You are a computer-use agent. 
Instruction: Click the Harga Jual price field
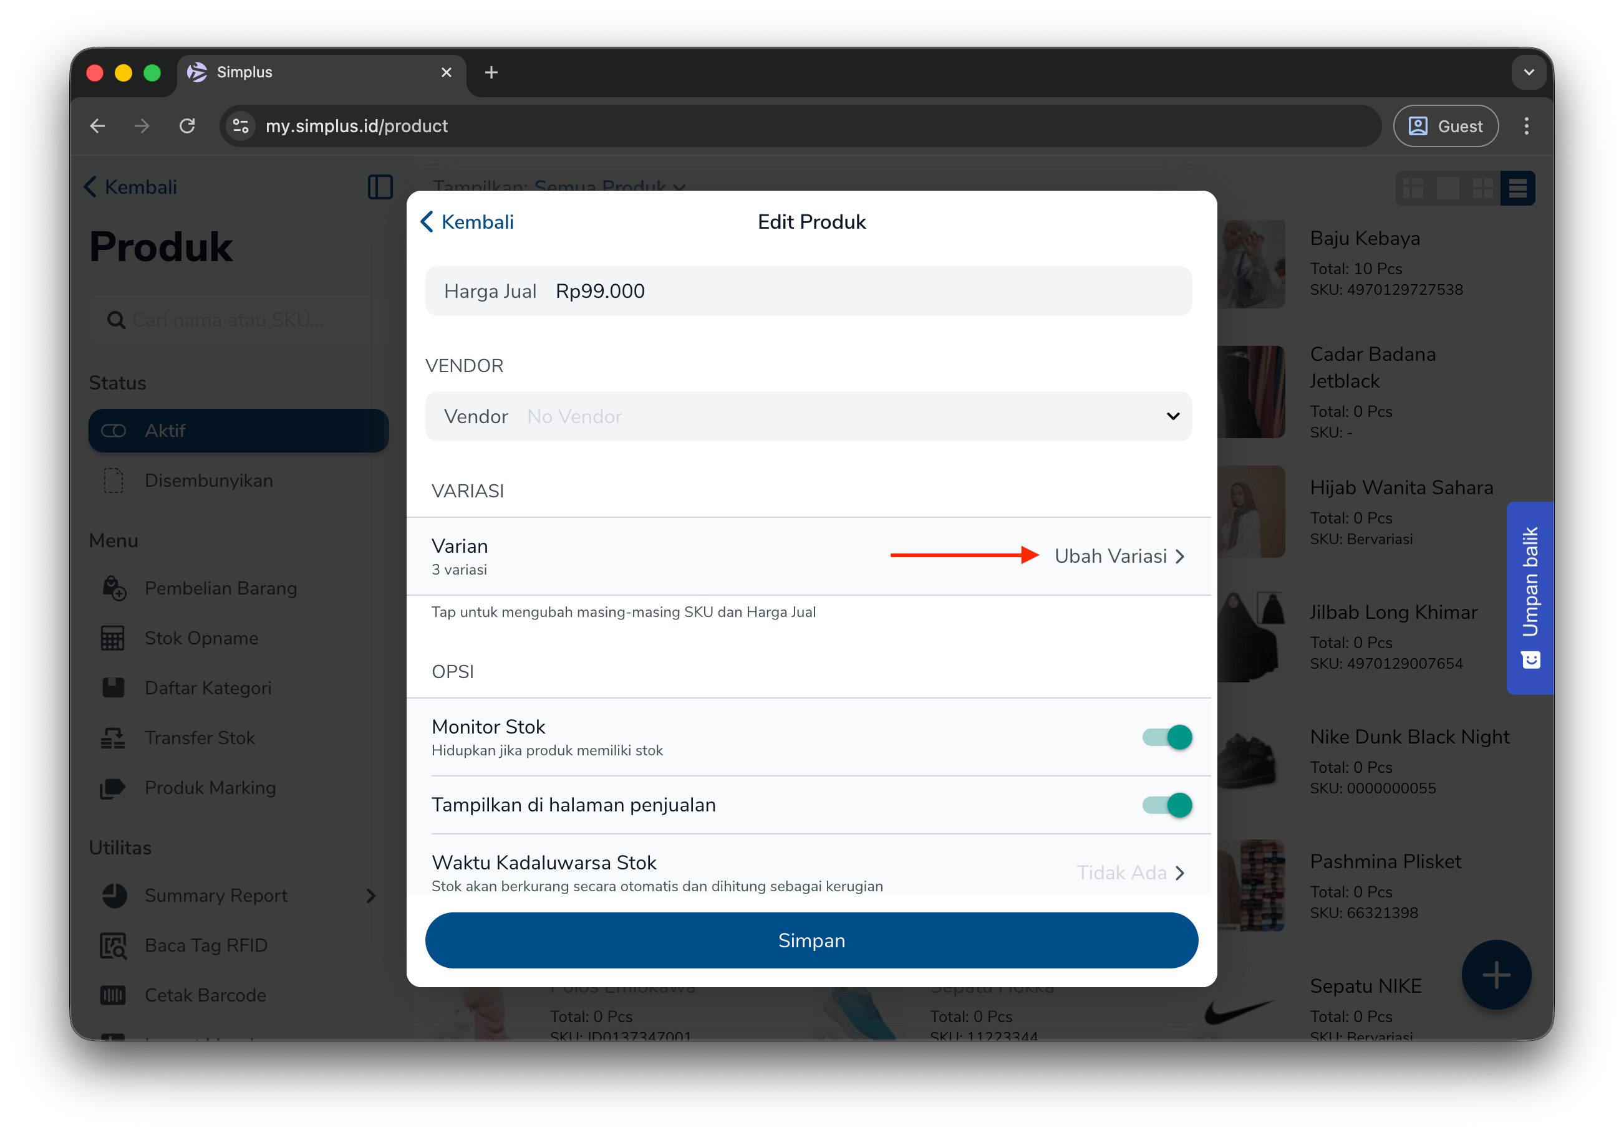(808, 291)
